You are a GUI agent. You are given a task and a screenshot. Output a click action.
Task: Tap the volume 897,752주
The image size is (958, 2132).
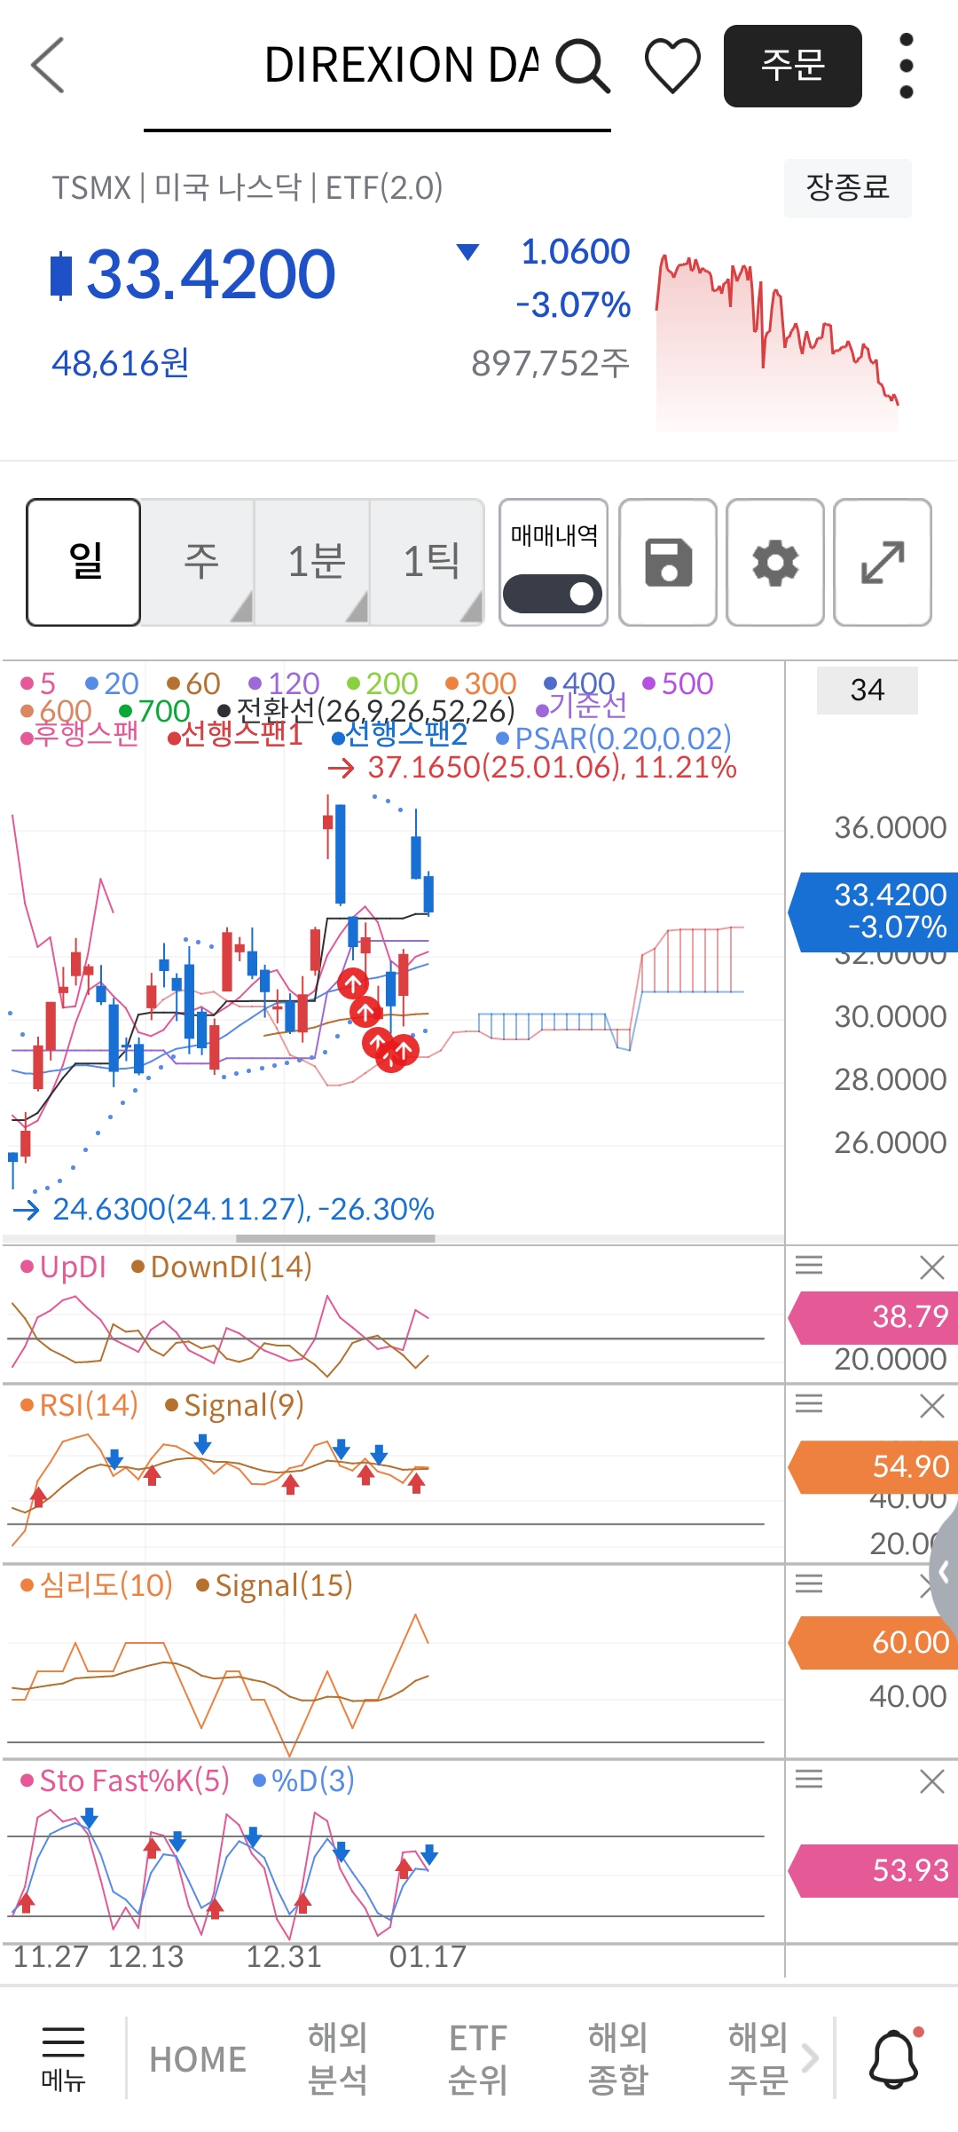tap(551, 363)
